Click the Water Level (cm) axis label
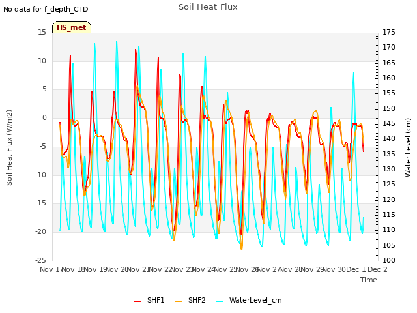 (408, 147)
